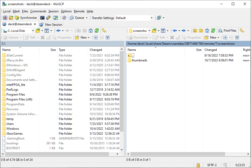Go back in remote panel history
Viewport: 251px width, 168px height.
click(x=175, y=31)
